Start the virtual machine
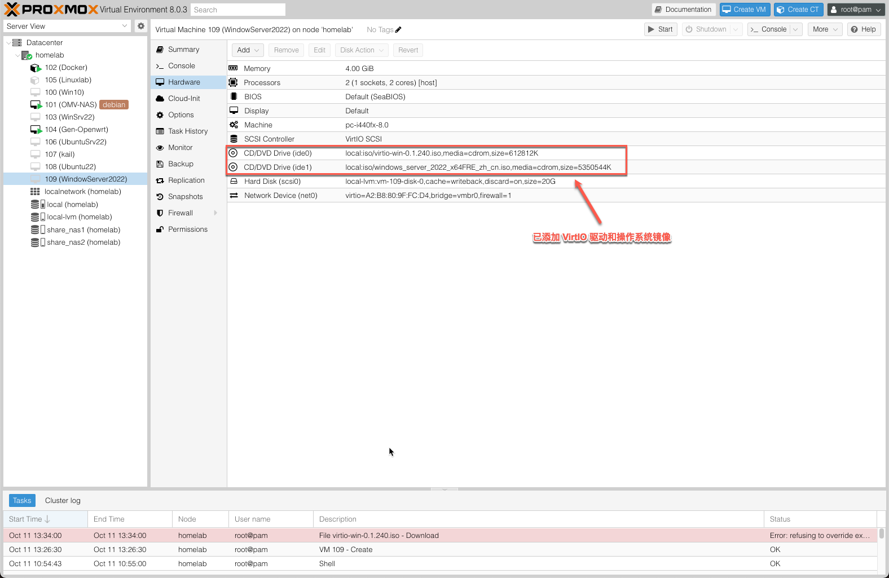 pos(661,29)
